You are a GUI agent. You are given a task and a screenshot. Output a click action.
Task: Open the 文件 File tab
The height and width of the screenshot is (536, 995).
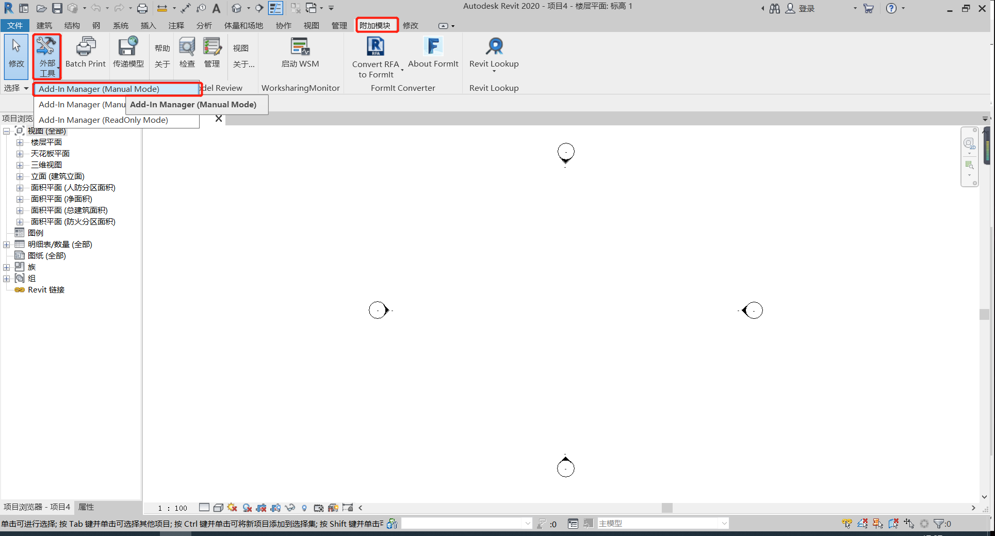[15, 25]
